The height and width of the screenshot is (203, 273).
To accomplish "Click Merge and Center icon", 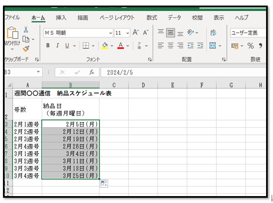I will 213,46.
